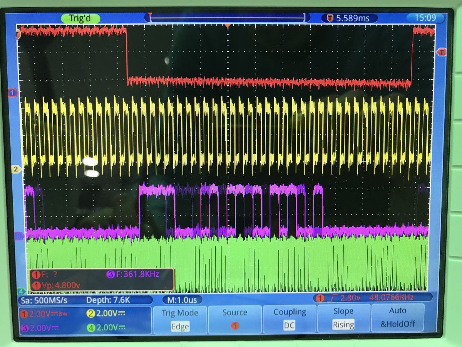The width and height of the screenshot is (462, 347).
Task: Click the 15:09 clock display
Action: [x=425, y=17]
